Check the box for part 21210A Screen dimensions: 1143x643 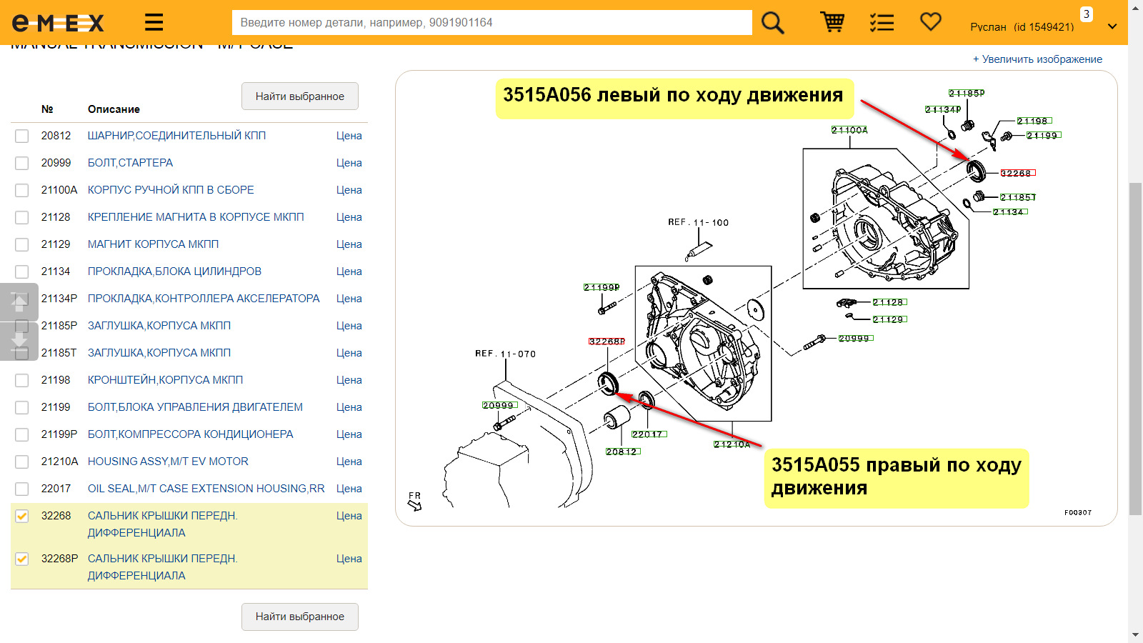pos(22,462)
